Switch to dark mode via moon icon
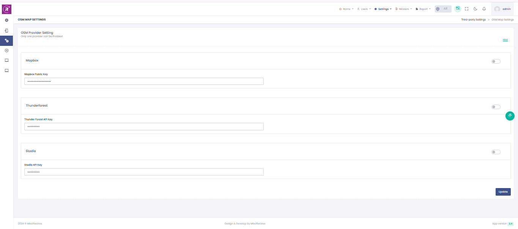This screenshot has width=518, height=229. [x=475, y=9]
